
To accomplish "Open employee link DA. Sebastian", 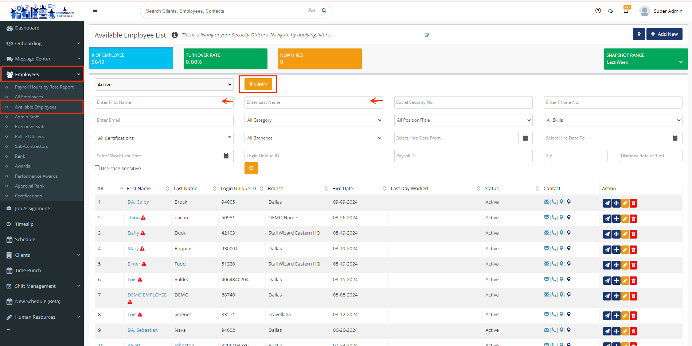I will point(142,330).
